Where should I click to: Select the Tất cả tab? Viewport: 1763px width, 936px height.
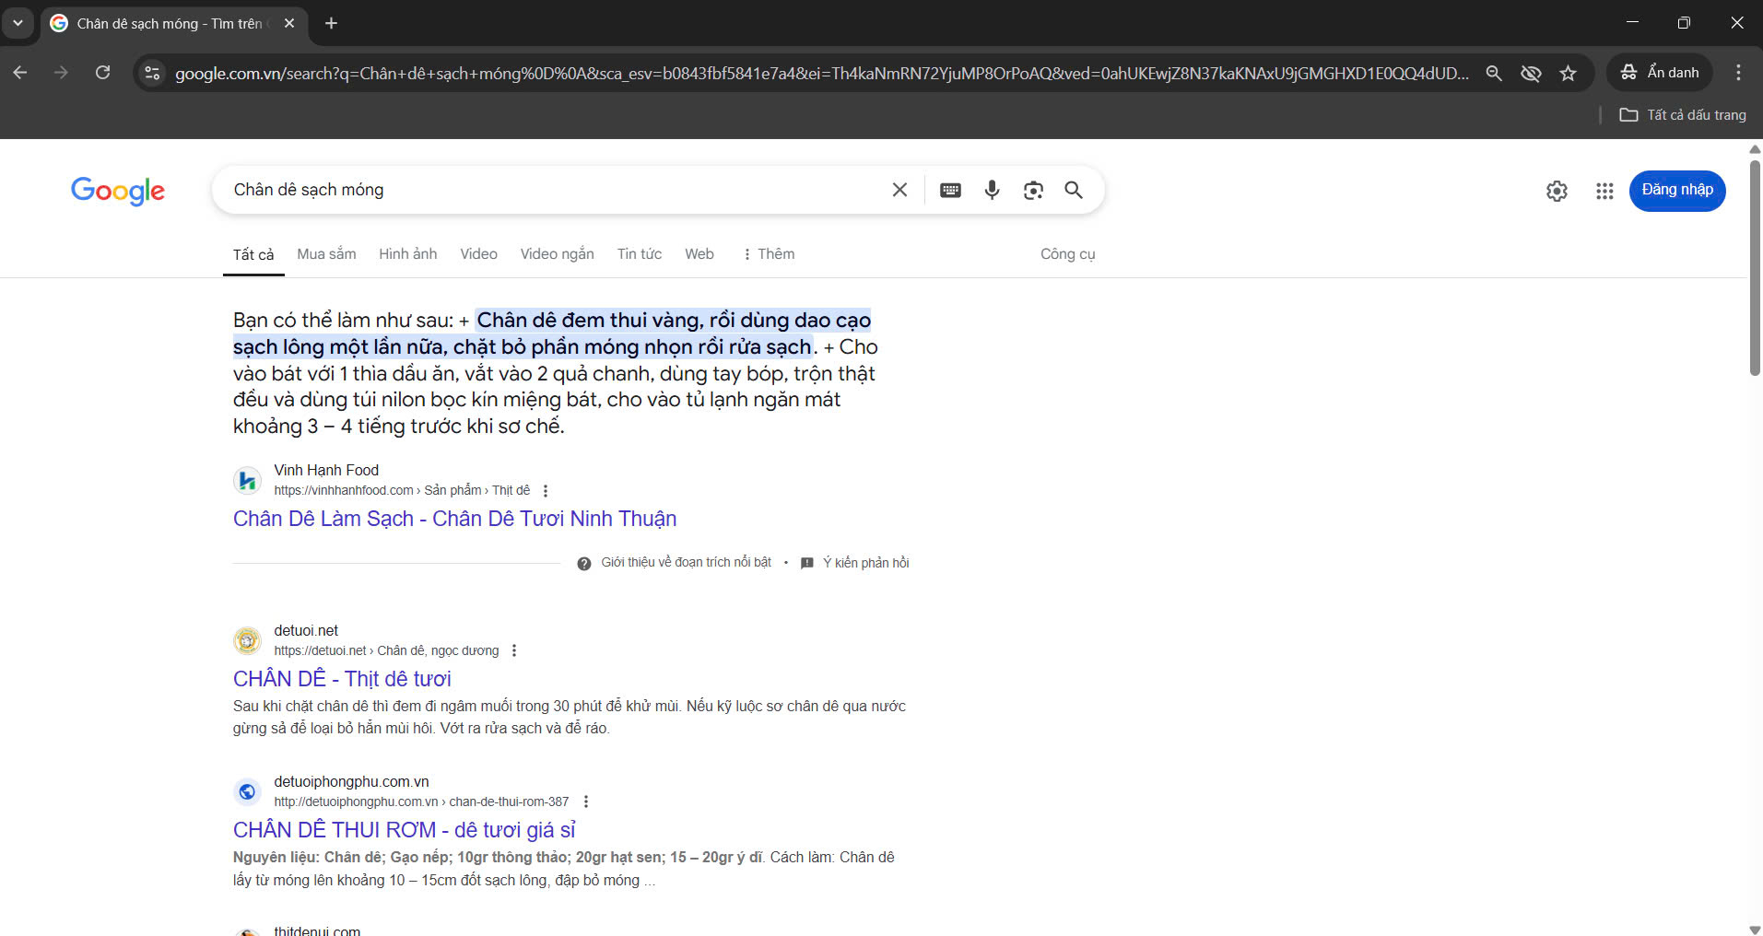coord(253,254)
